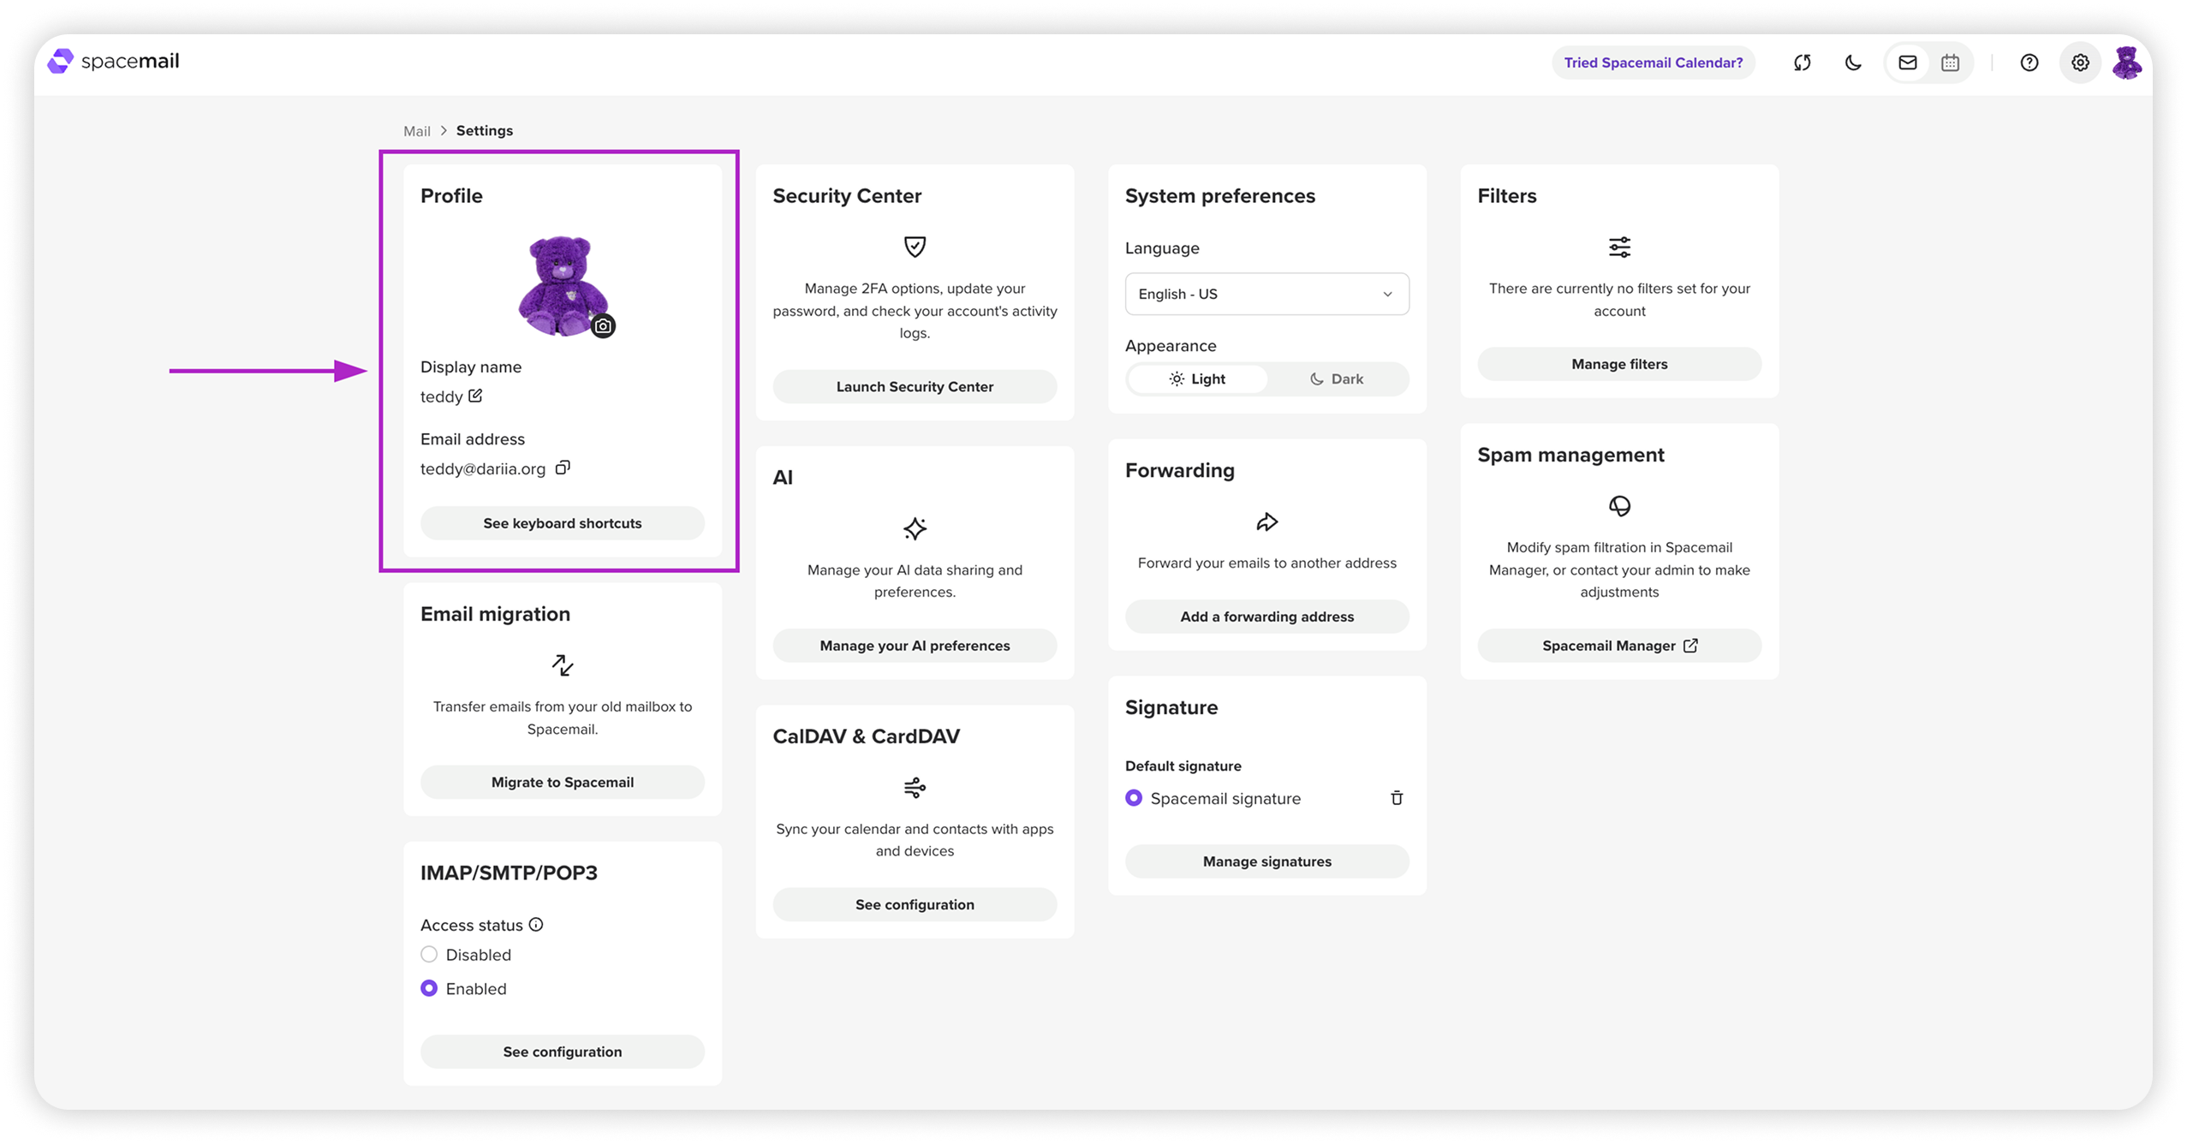Viewport: 2187px width, 1144px height.
Task: Click the AI sparkle icon
Action: point(915,528)
